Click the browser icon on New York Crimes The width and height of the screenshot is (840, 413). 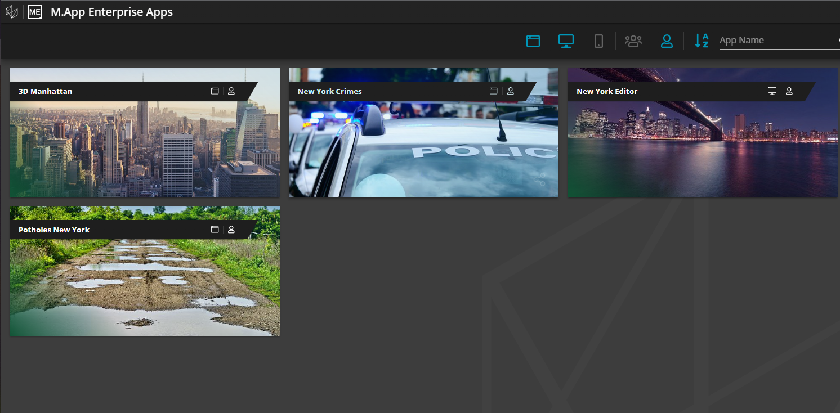[493, 91]
